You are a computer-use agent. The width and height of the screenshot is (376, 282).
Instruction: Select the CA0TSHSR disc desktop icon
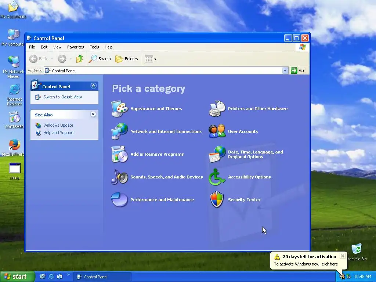click(14, 120)
